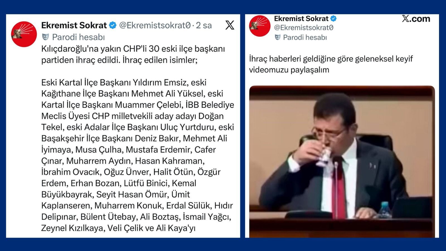Click the @Ekremistsokrat0 handle under the right name
Viewport: 446px width, 251px height.
(x=304, y=28)
